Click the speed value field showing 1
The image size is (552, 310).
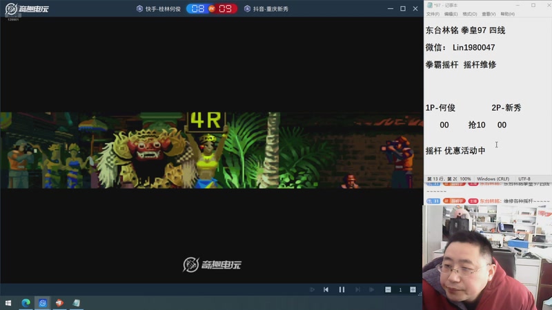pos(400,290)
